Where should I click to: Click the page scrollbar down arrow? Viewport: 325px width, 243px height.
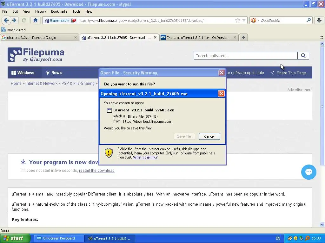coord(322,224)
